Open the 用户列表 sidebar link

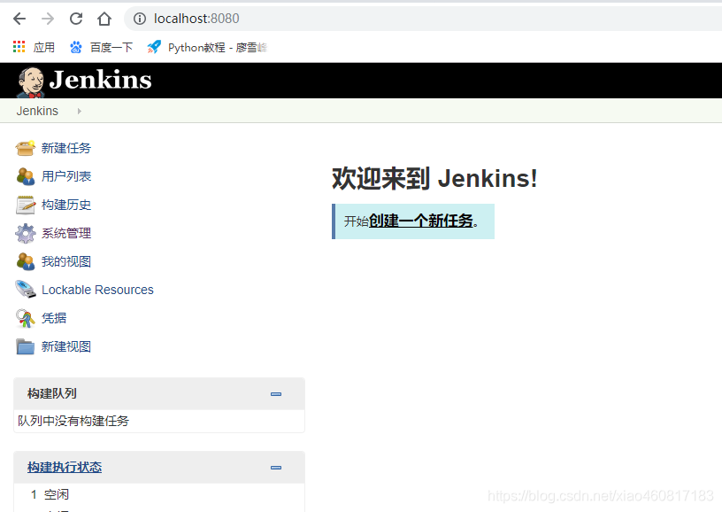(x=66, y=176)
